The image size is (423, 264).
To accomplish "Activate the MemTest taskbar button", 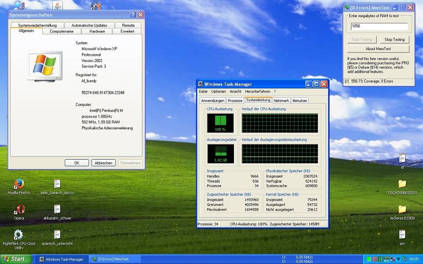I will tap(115, 260).
